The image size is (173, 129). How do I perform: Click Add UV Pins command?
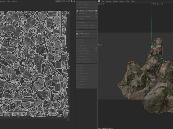pos(86,2)
